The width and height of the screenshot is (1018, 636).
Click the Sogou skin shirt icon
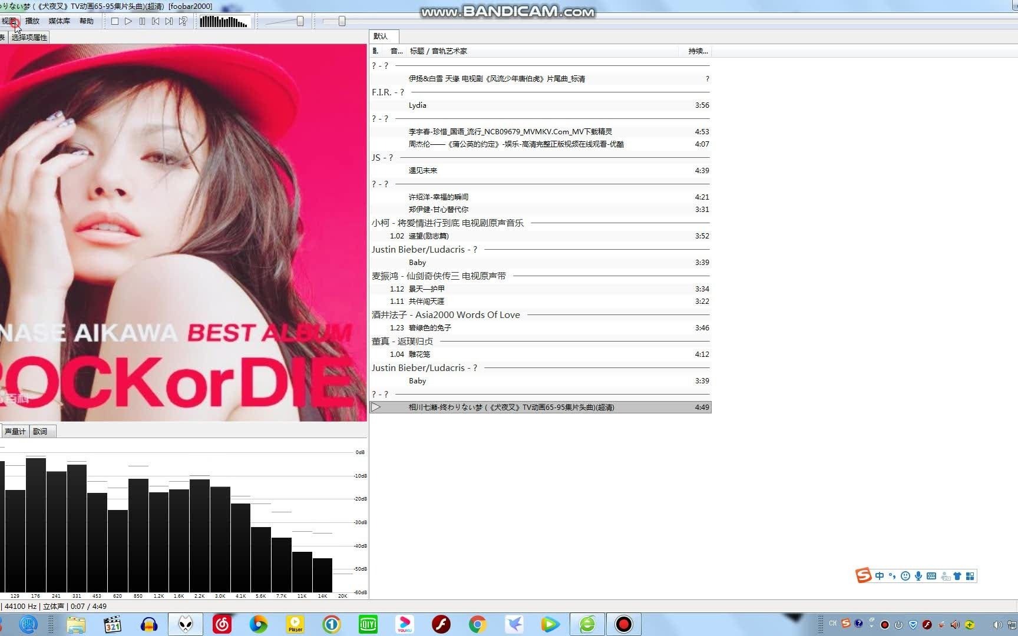pyautogui.click(x=957, y=576)
